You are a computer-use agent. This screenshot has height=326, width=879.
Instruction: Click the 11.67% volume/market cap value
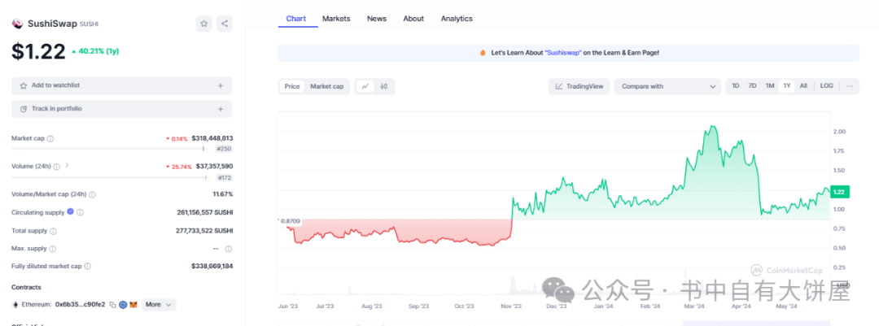[223, 194]
